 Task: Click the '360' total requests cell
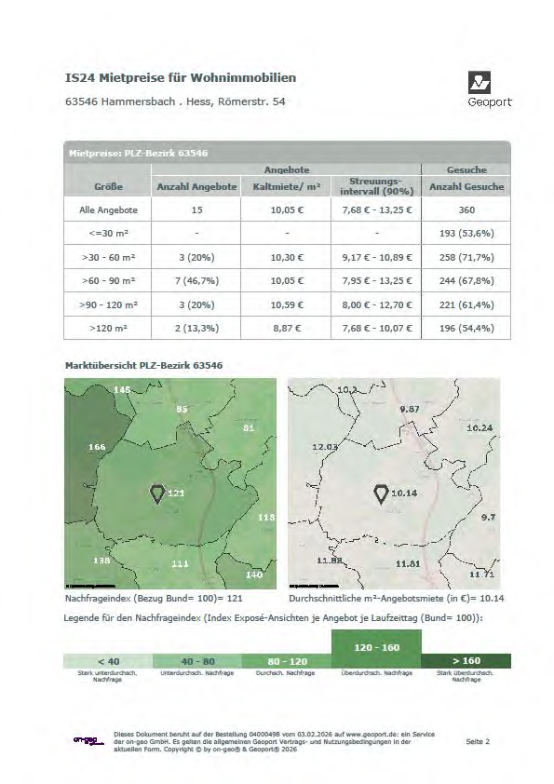click(x=466, y=210)
